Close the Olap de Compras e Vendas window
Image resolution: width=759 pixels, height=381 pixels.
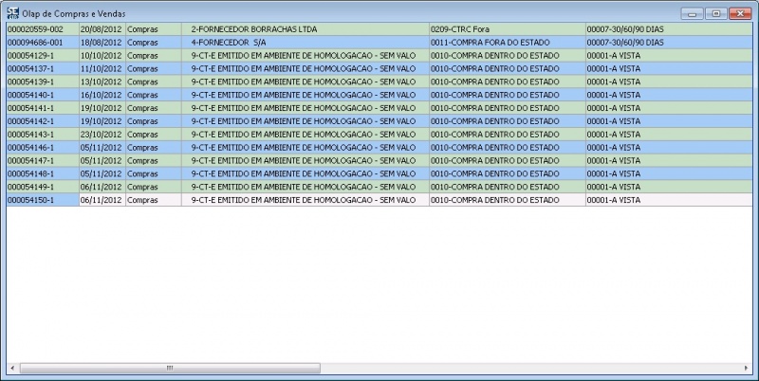click(x=739, y=14)
